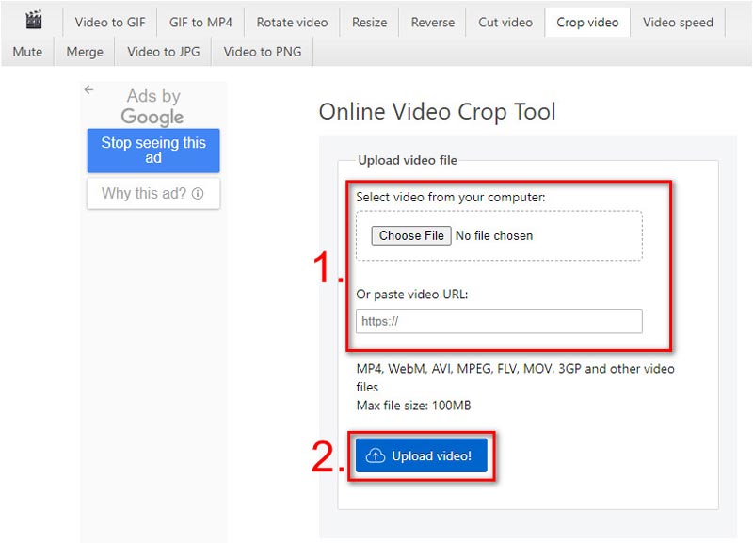Click Stop seeing this ad button
The image size is (753, 543).
[153, 151]
